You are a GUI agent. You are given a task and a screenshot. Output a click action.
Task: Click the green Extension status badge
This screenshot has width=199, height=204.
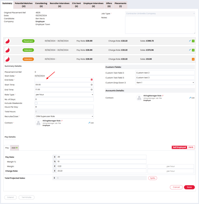pyautogui.click(x=28, y=50)
